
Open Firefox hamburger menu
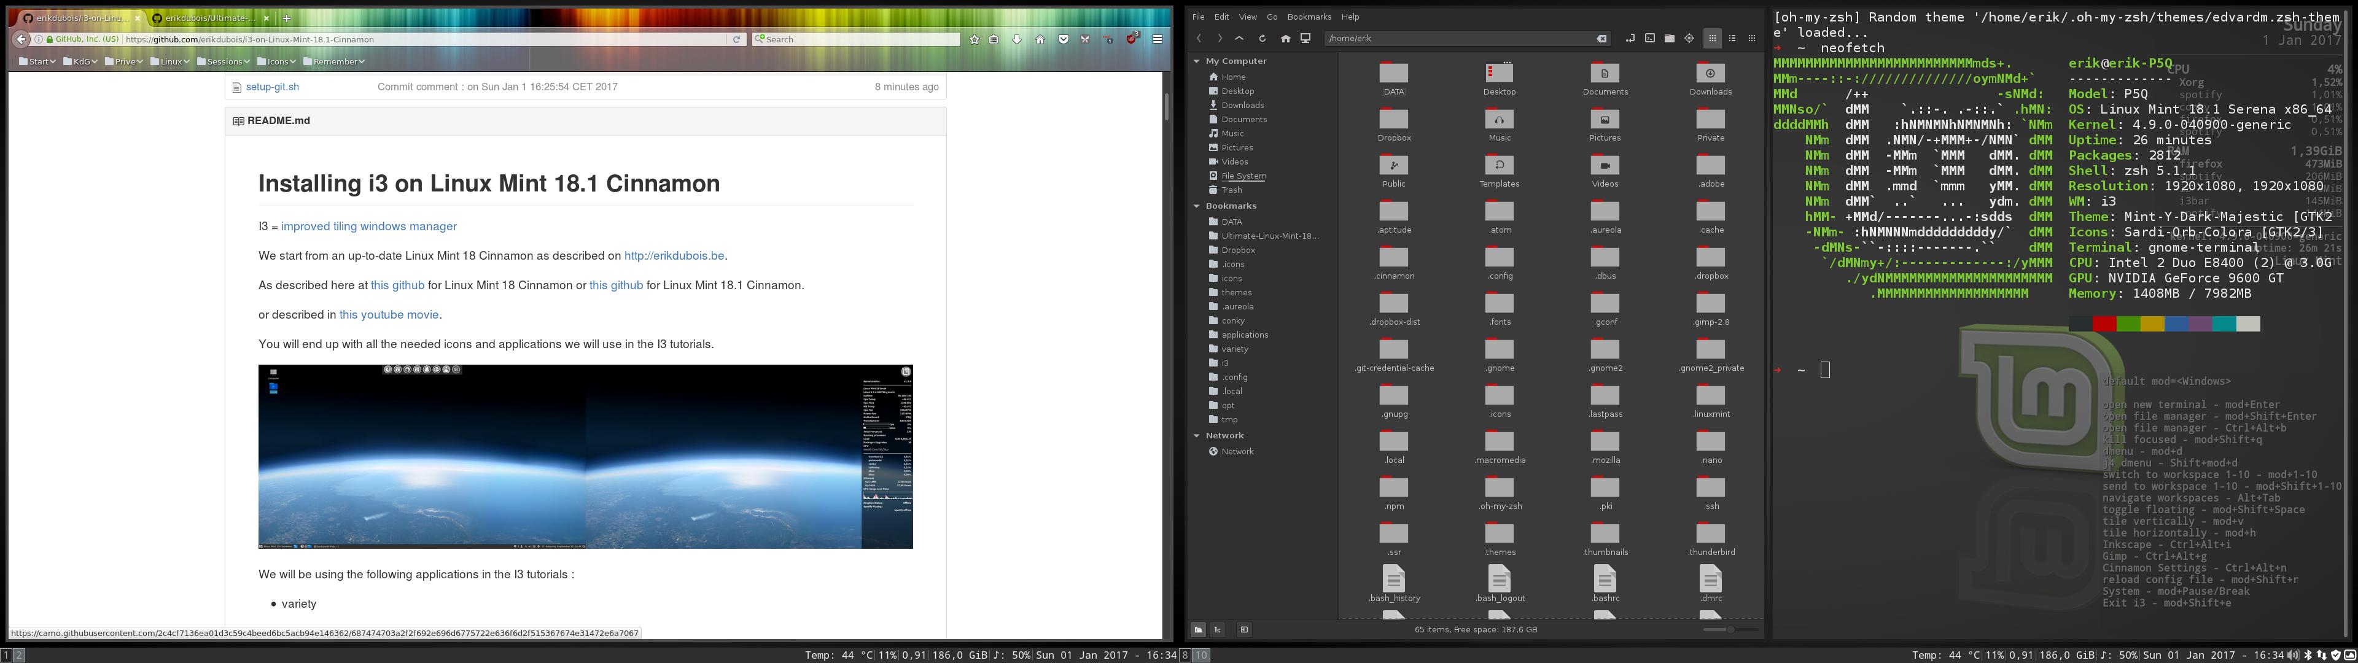[x=1157, y=39]
